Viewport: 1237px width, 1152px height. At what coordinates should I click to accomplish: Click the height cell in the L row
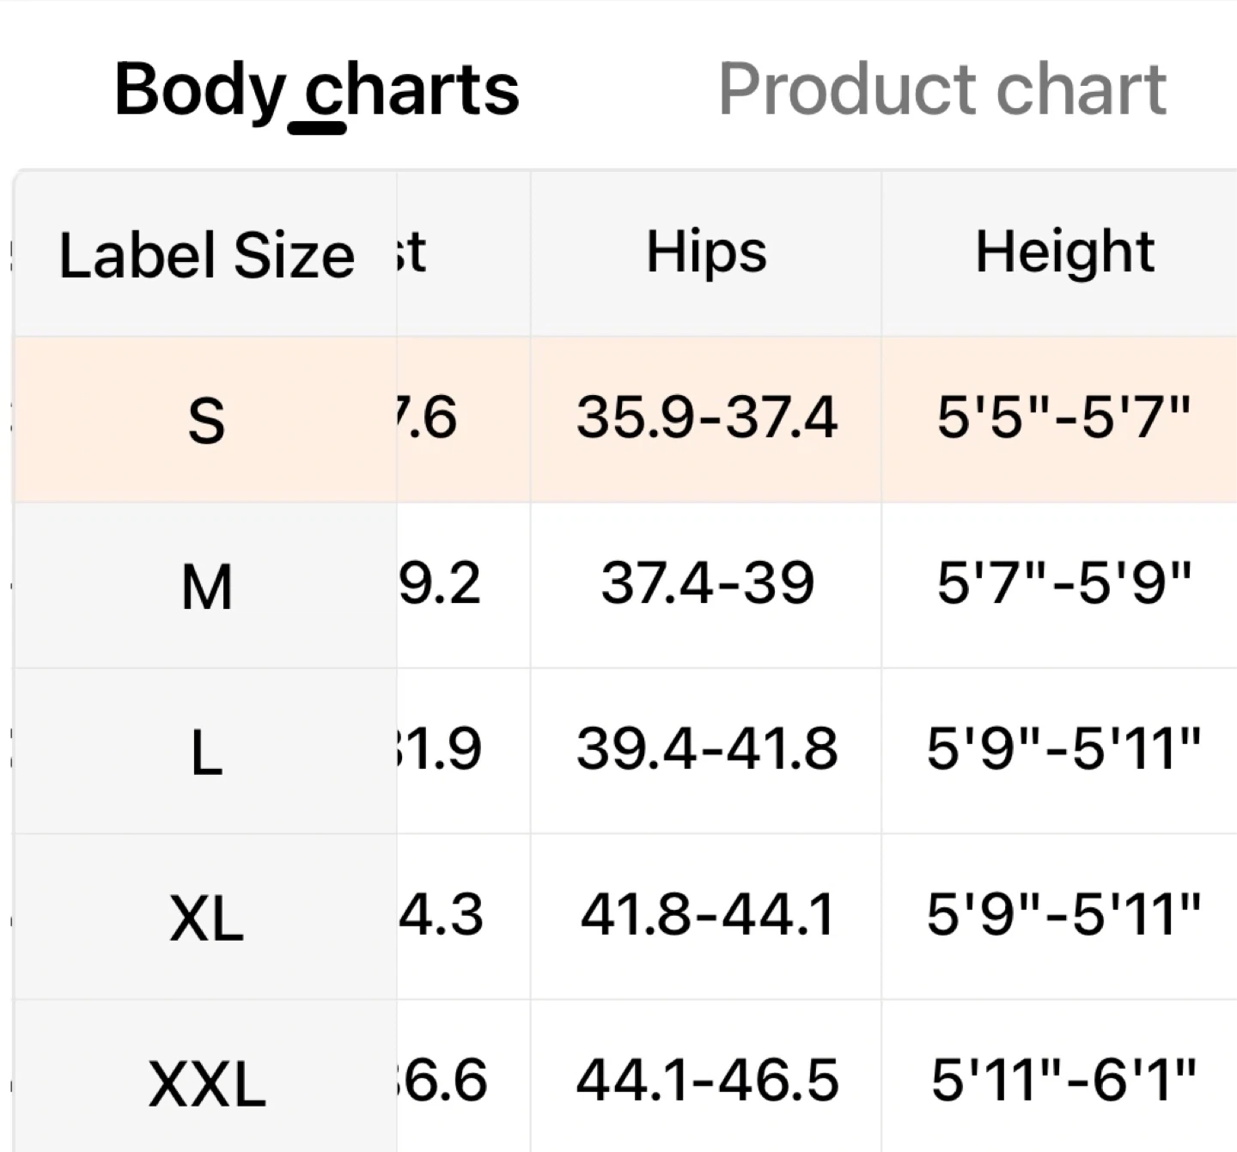pos(1063,749)
